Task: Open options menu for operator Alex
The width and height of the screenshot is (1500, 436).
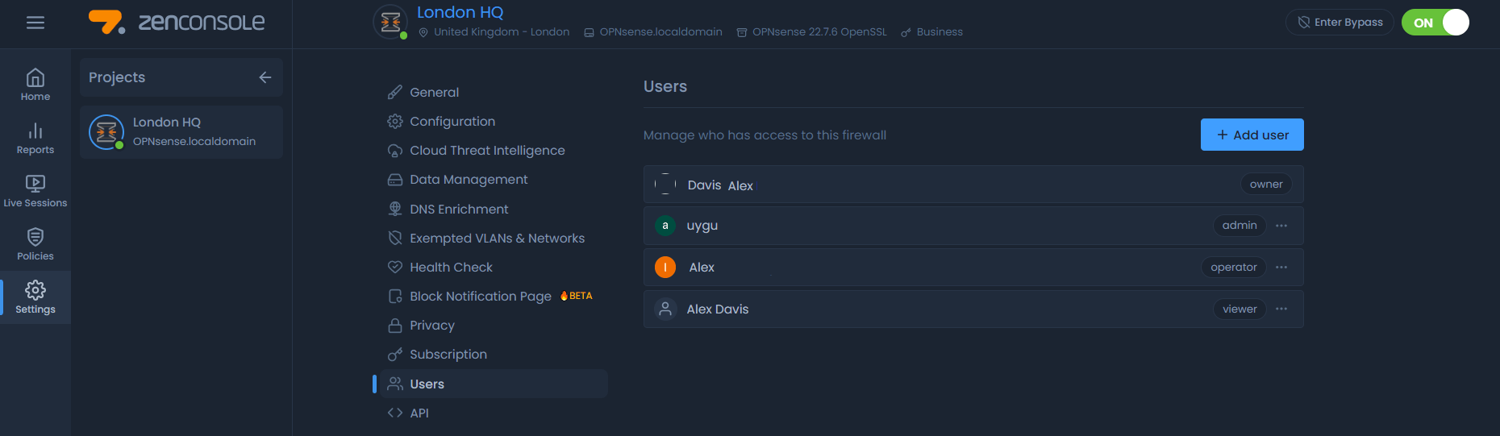Action: coord(1281,268)
